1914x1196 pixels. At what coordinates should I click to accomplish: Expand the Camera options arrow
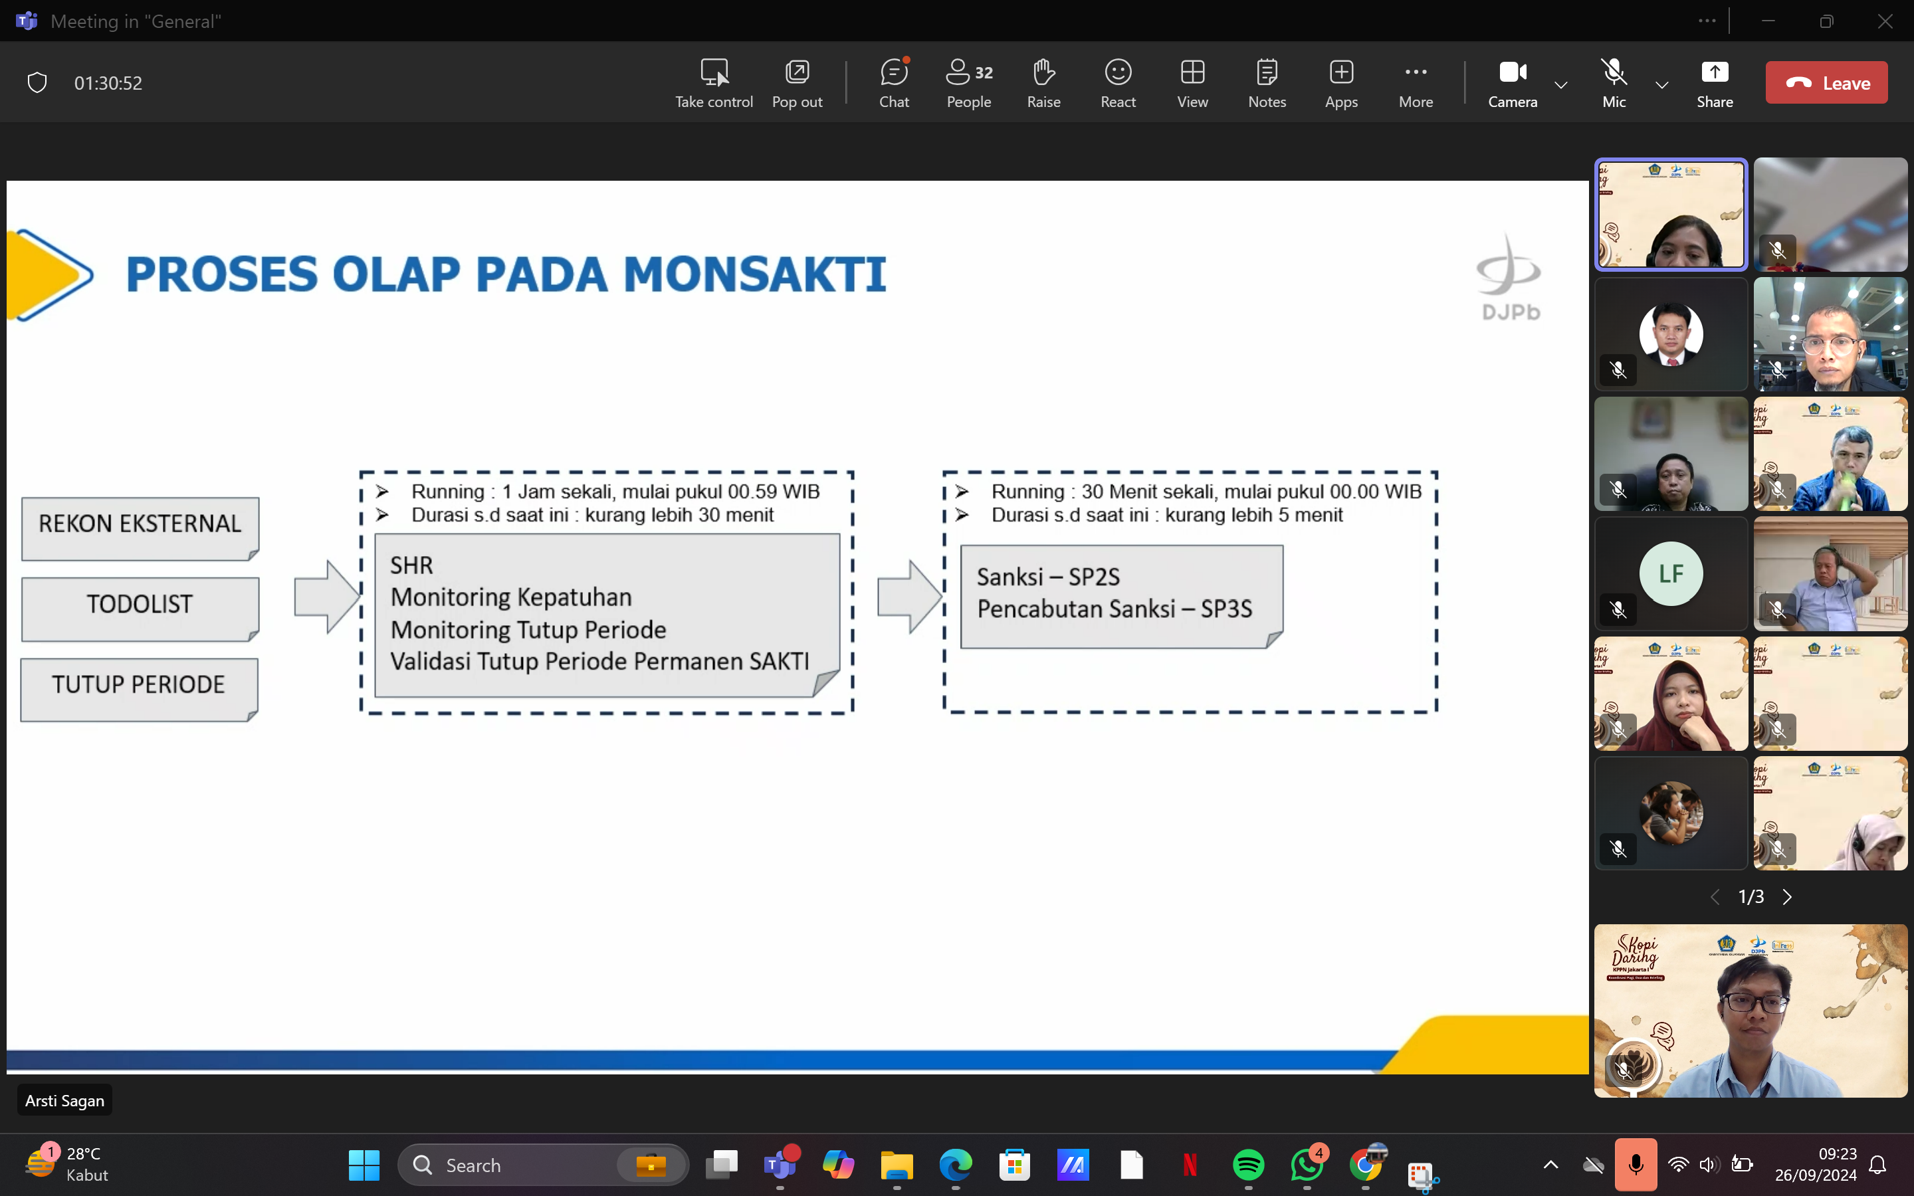click(1561, 84)
